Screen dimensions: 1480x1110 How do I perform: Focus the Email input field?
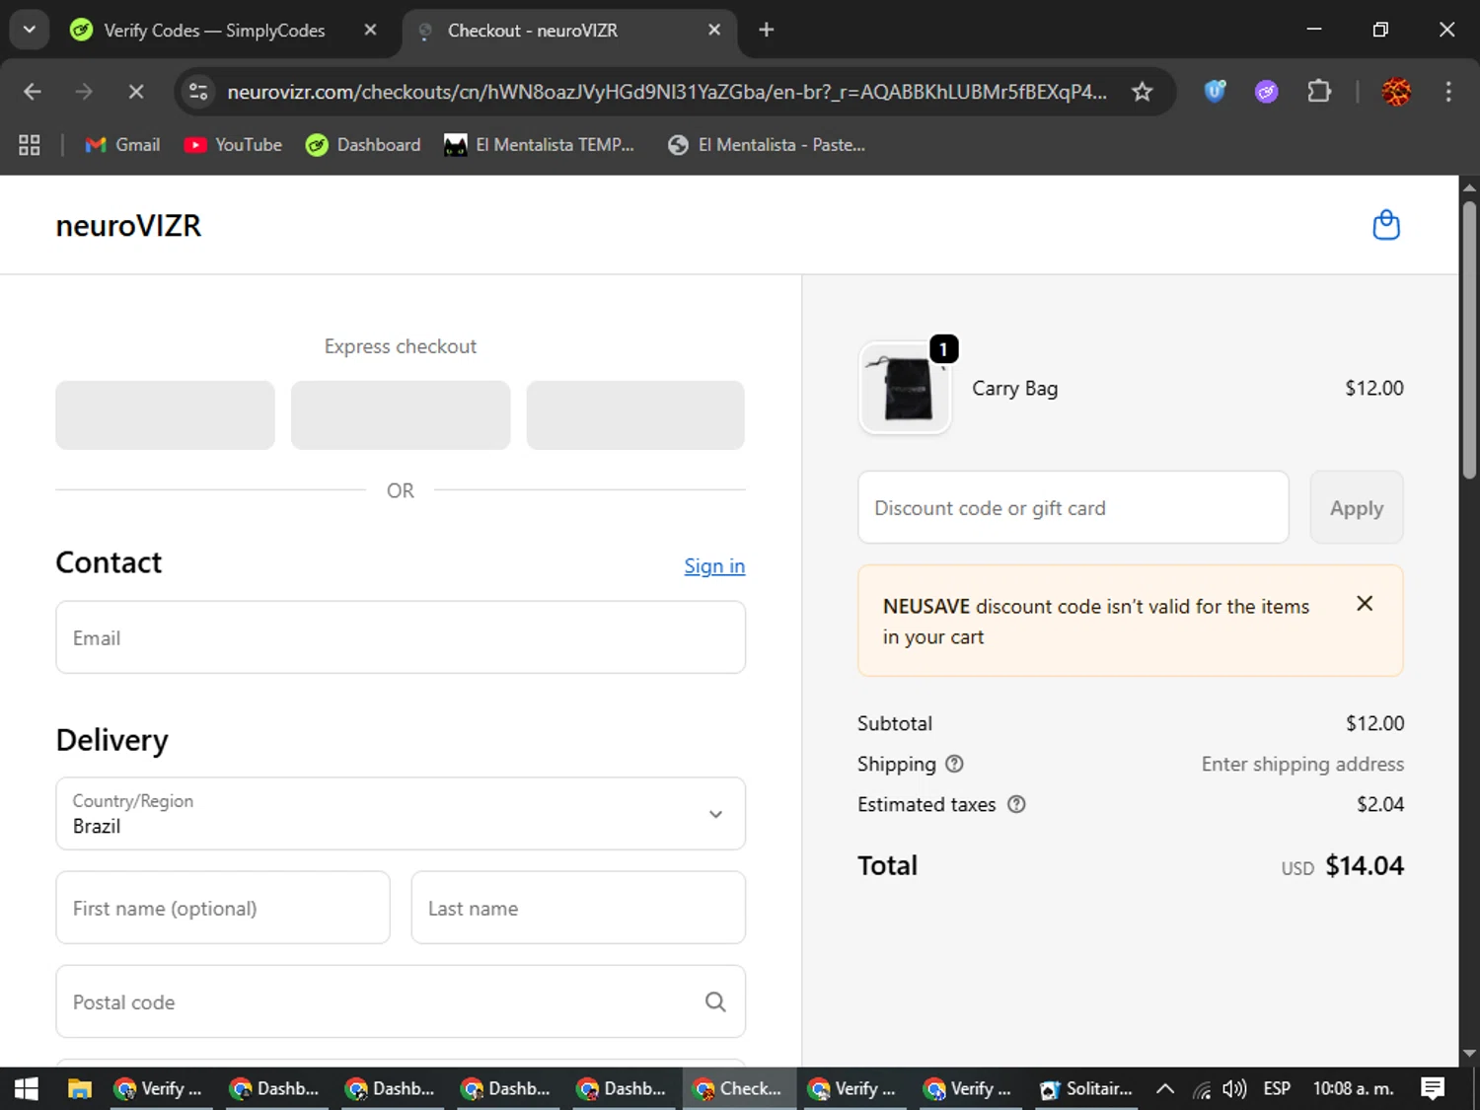pyautogui.click(x=401, y=637)
